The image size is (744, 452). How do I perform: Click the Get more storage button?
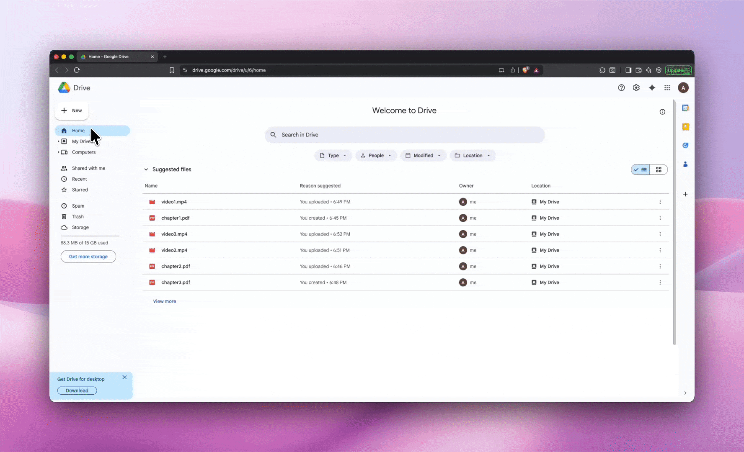click(x=88, y=257)
